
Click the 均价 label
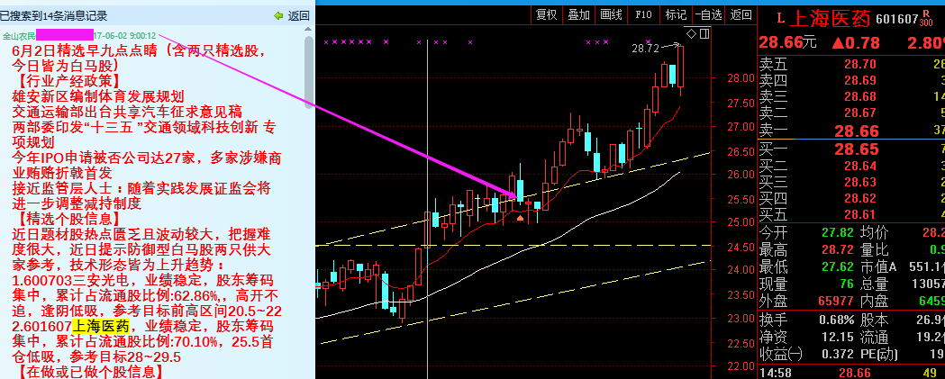point(875,232)
